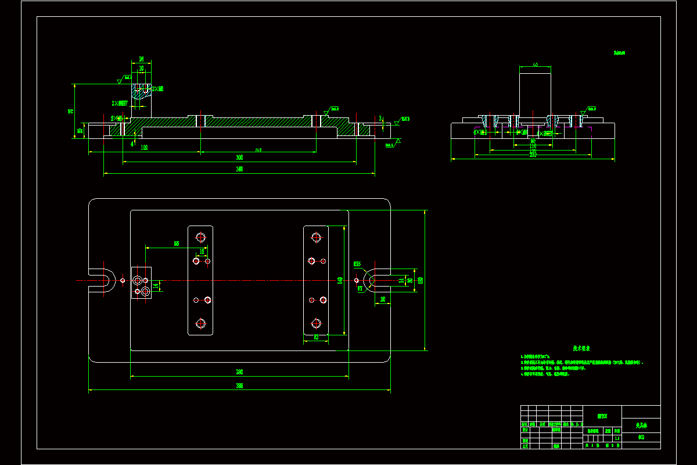Select the 夹具体 part name in title block
Viewport: 697px width, 465px height.
click(x=641, y=425)
